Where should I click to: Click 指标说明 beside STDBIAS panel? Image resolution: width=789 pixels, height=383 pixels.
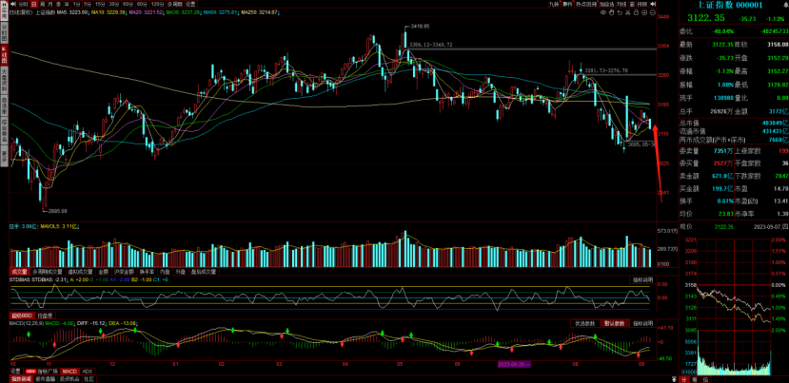[x=642, y=280]
